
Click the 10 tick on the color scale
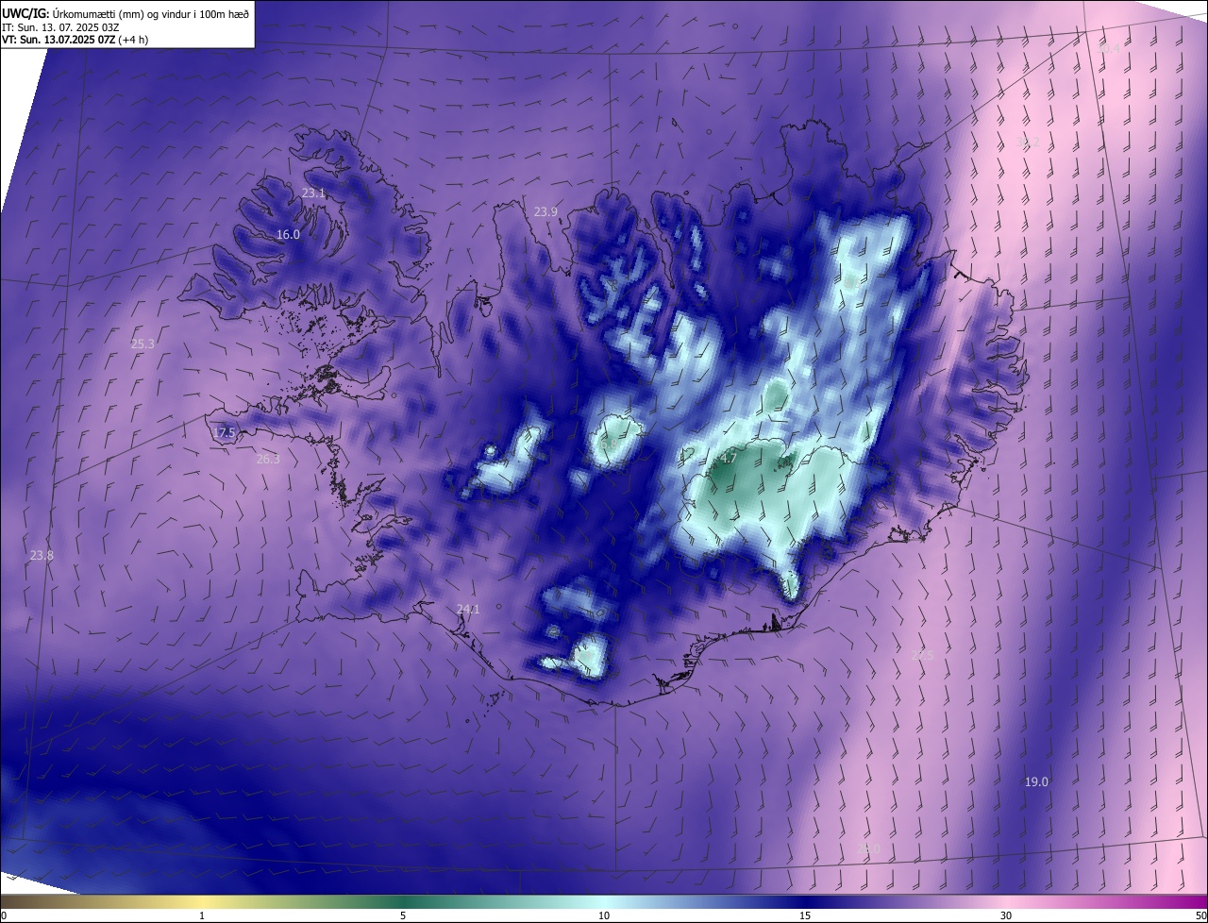(x=604, y=916)
